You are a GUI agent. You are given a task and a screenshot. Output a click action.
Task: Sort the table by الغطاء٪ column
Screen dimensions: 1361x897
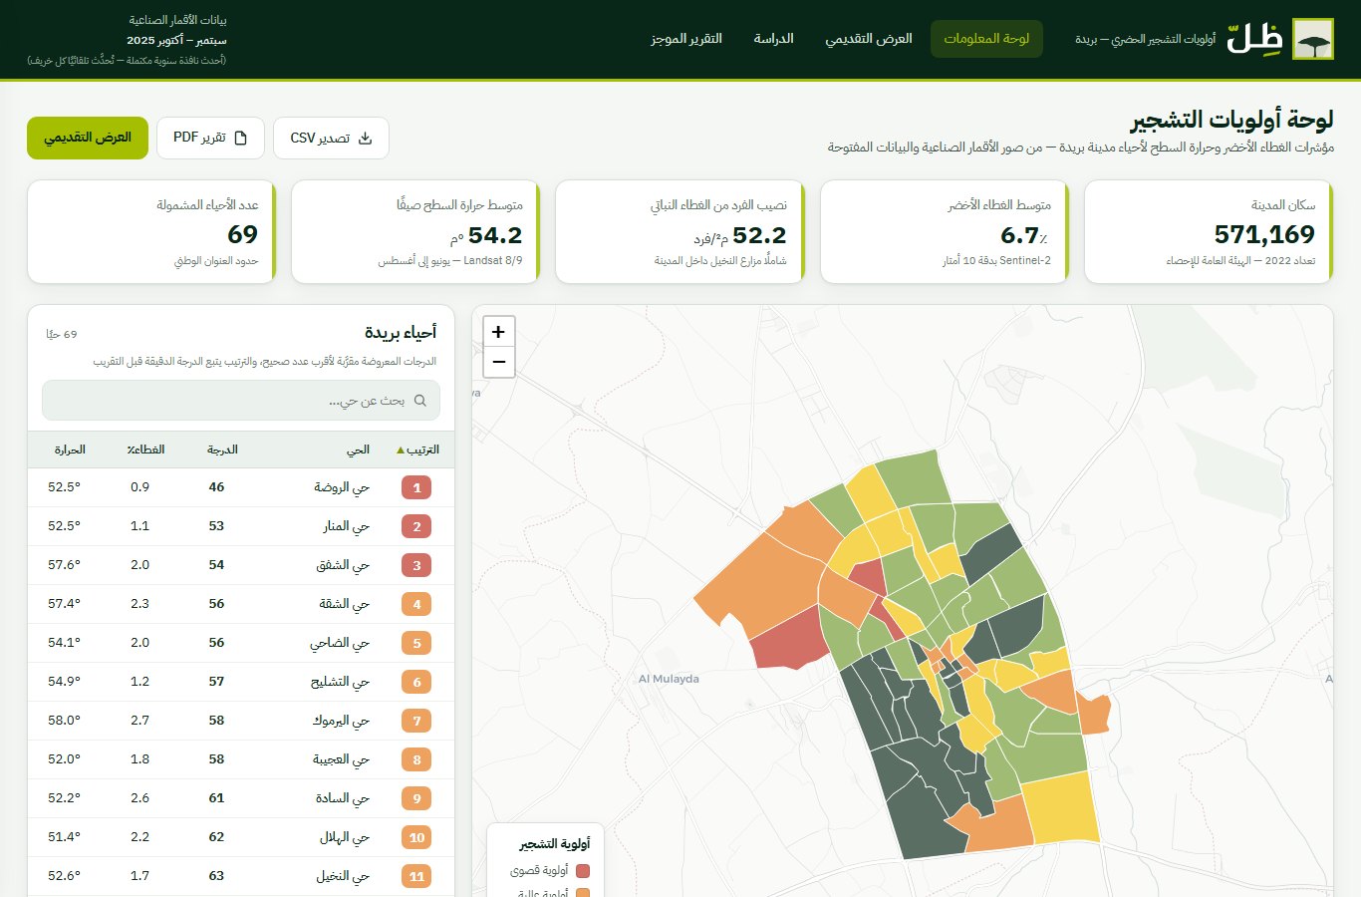[145, 449]
